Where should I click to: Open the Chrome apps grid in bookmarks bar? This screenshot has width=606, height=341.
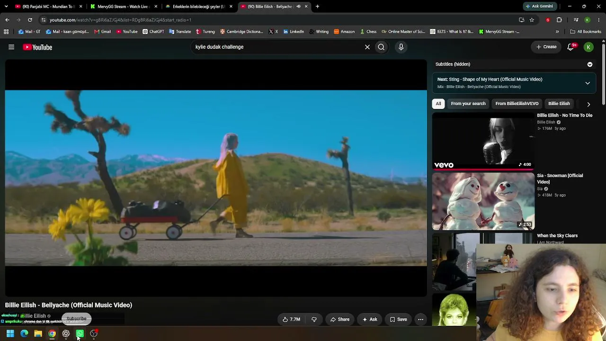click(6, 32)
